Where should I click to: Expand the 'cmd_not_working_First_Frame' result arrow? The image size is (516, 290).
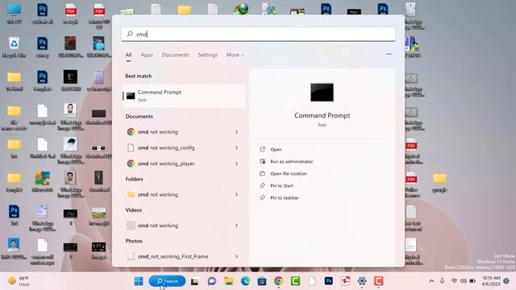pos(236,256)
